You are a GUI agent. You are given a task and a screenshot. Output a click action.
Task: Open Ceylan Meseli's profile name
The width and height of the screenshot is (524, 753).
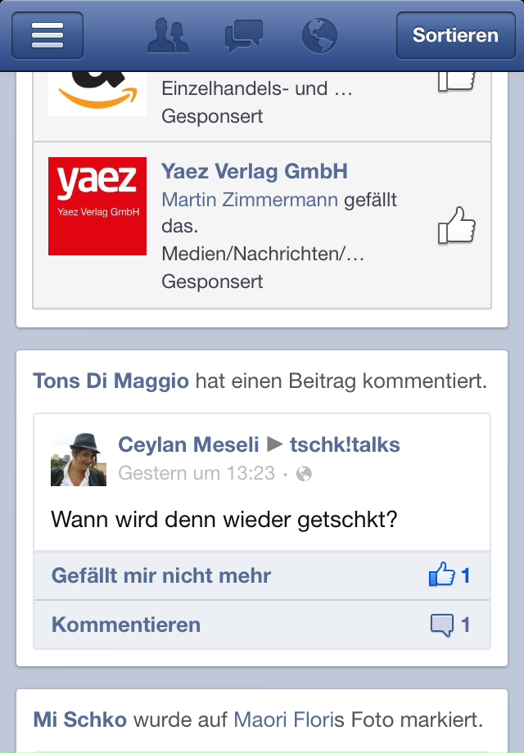click(x=187, y=444)
